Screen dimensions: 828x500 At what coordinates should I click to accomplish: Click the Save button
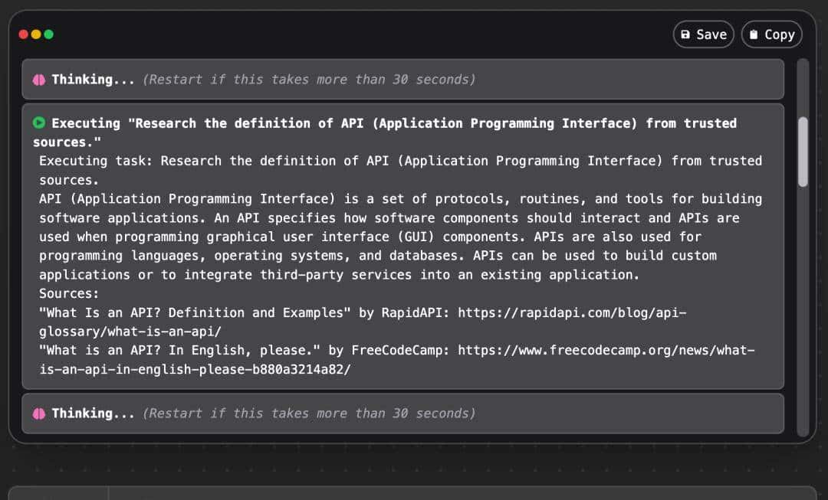click(703, 34)
